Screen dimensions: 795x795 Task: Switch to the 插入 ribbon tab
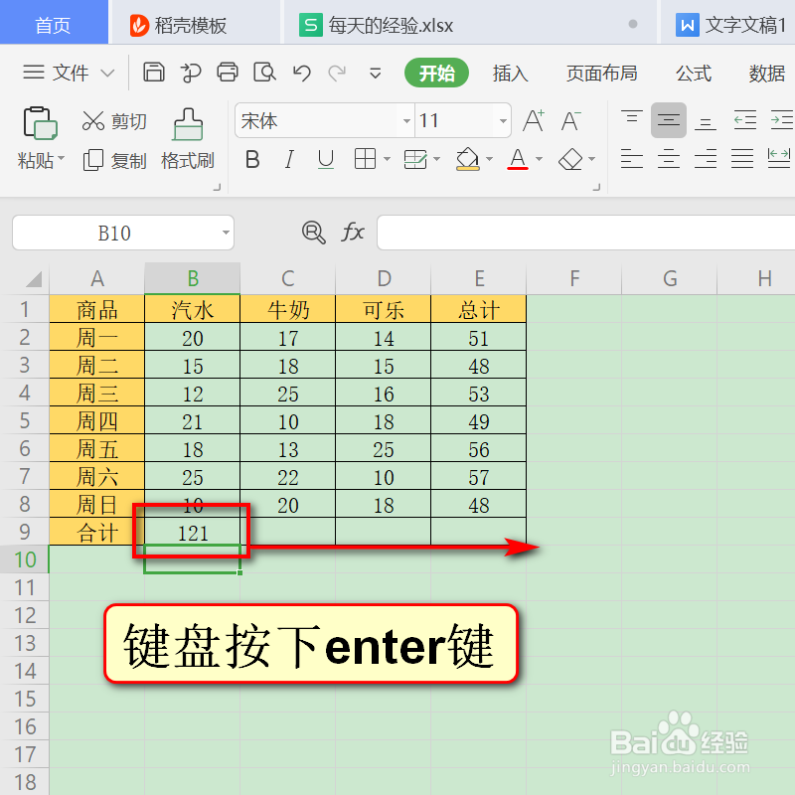510,73
